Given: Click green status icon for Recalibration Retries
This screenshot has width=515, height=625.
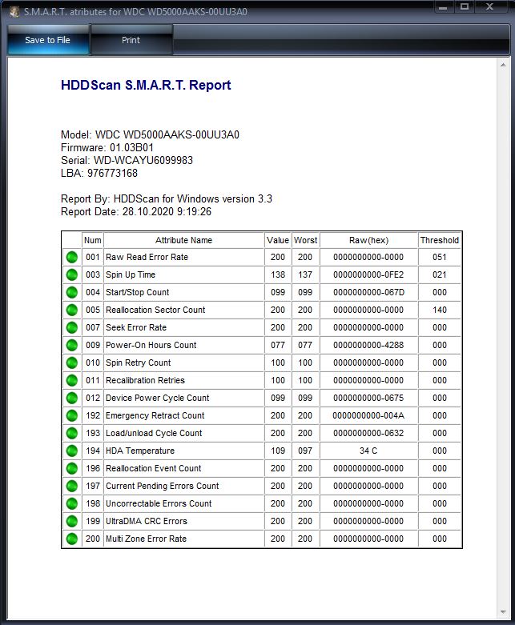Looking at the screenshot, I should pos(72,380).
